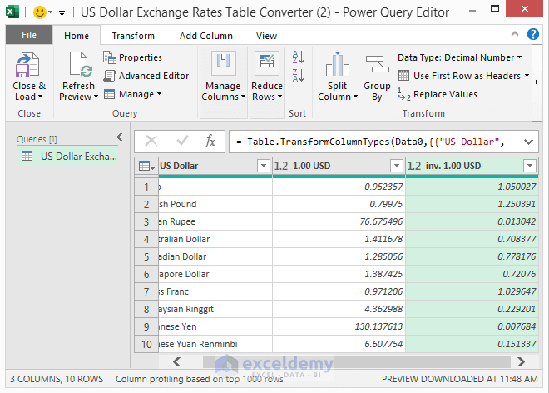This screenshot has width=549, height=393.
Task: Show more ribbon commands with right arrow
Action: [537, 82]
